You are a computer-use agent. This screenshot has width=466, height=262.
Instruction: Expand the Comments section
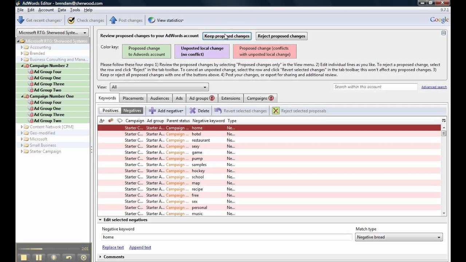point(114,257)
